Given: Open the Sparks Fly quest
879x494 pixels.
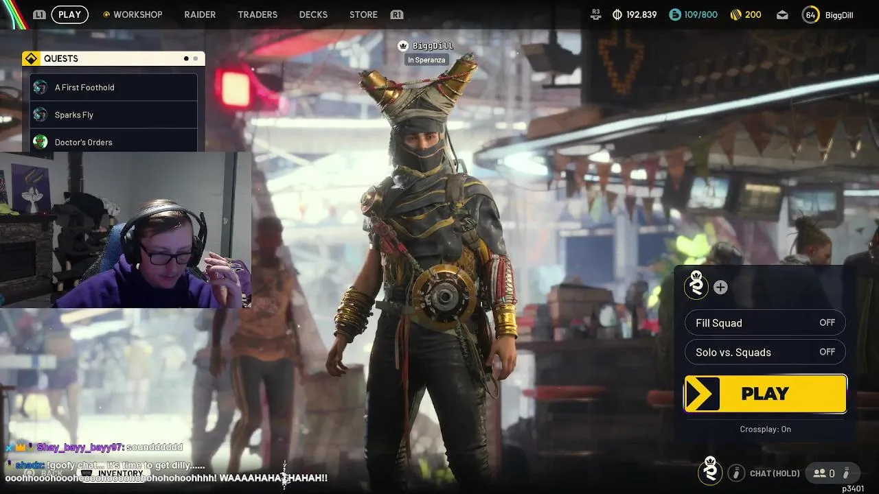Looking at the screenshot, I should [x=113, y=115].
